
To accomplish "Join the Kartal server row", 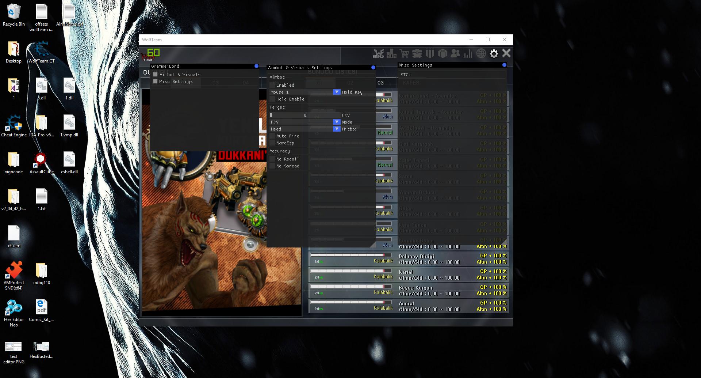I will point(409,275).
